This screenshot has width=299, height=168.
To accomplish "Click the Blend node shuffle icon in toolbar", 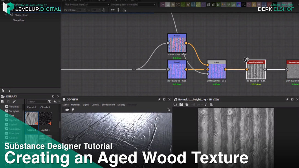I will [x=178, y=4].
